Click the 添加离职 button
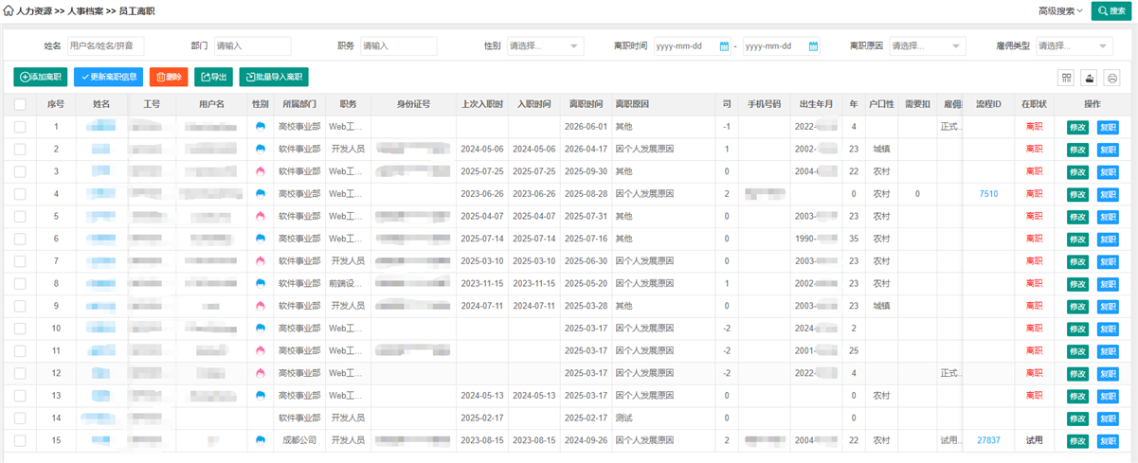Screen dimensions: 1138x463 click(41, 78)
